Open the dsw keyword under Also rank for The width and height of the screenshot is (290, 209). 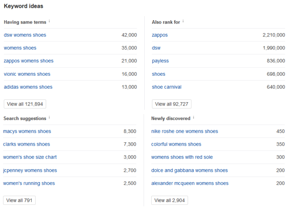point(156,48)
